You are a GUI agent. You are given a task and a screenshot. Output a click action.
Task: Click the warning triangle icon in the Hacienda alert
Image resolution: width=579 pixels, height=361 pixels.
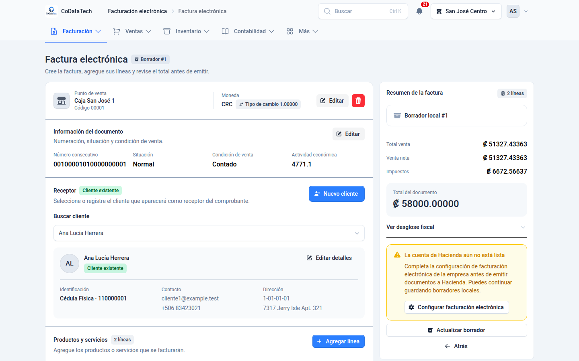(x=397, y=255)
